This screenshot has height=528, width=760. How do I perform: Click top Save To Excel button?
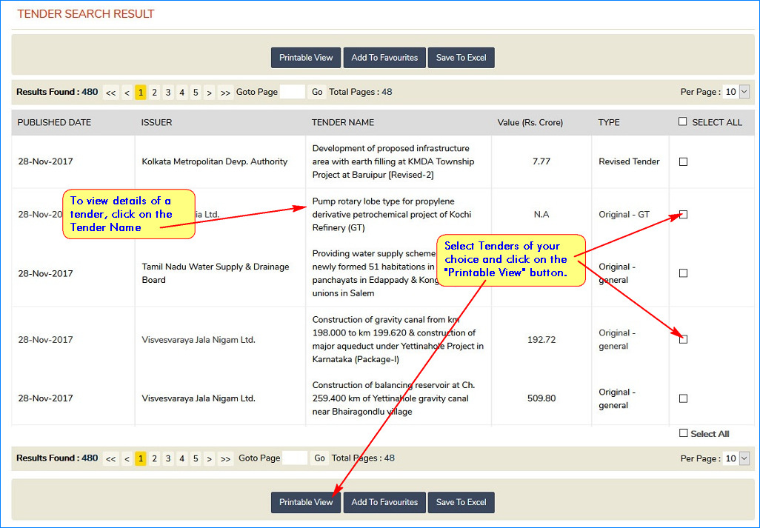pyautogui.click(x=461, y=58)
